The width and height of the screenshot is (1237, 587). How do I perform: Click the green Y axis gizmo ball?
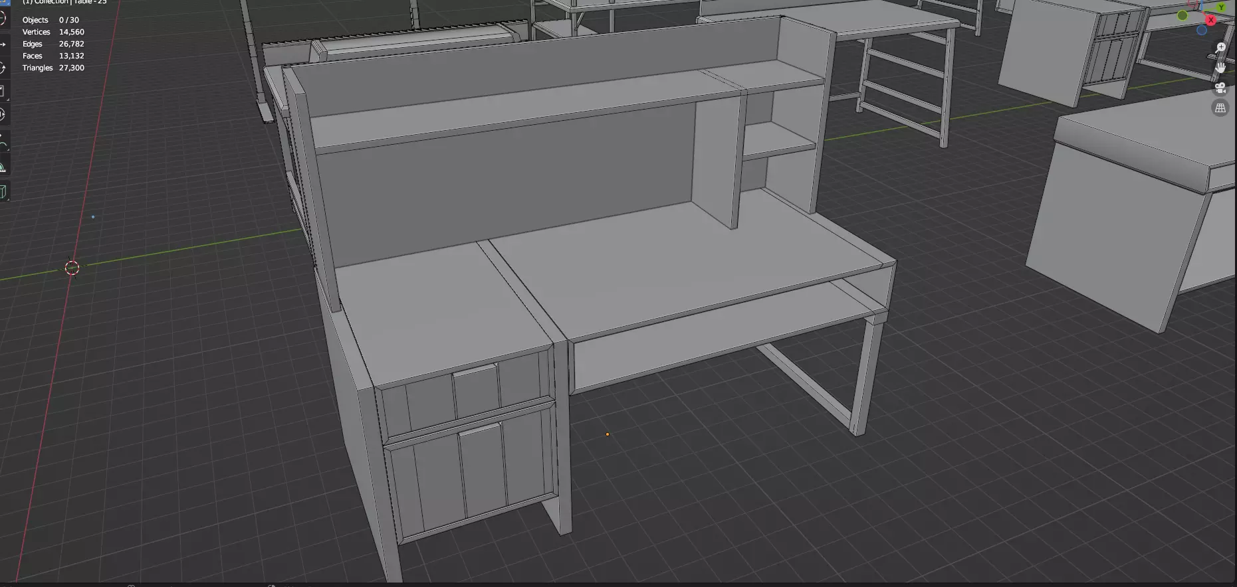(x=1222, y=7)
